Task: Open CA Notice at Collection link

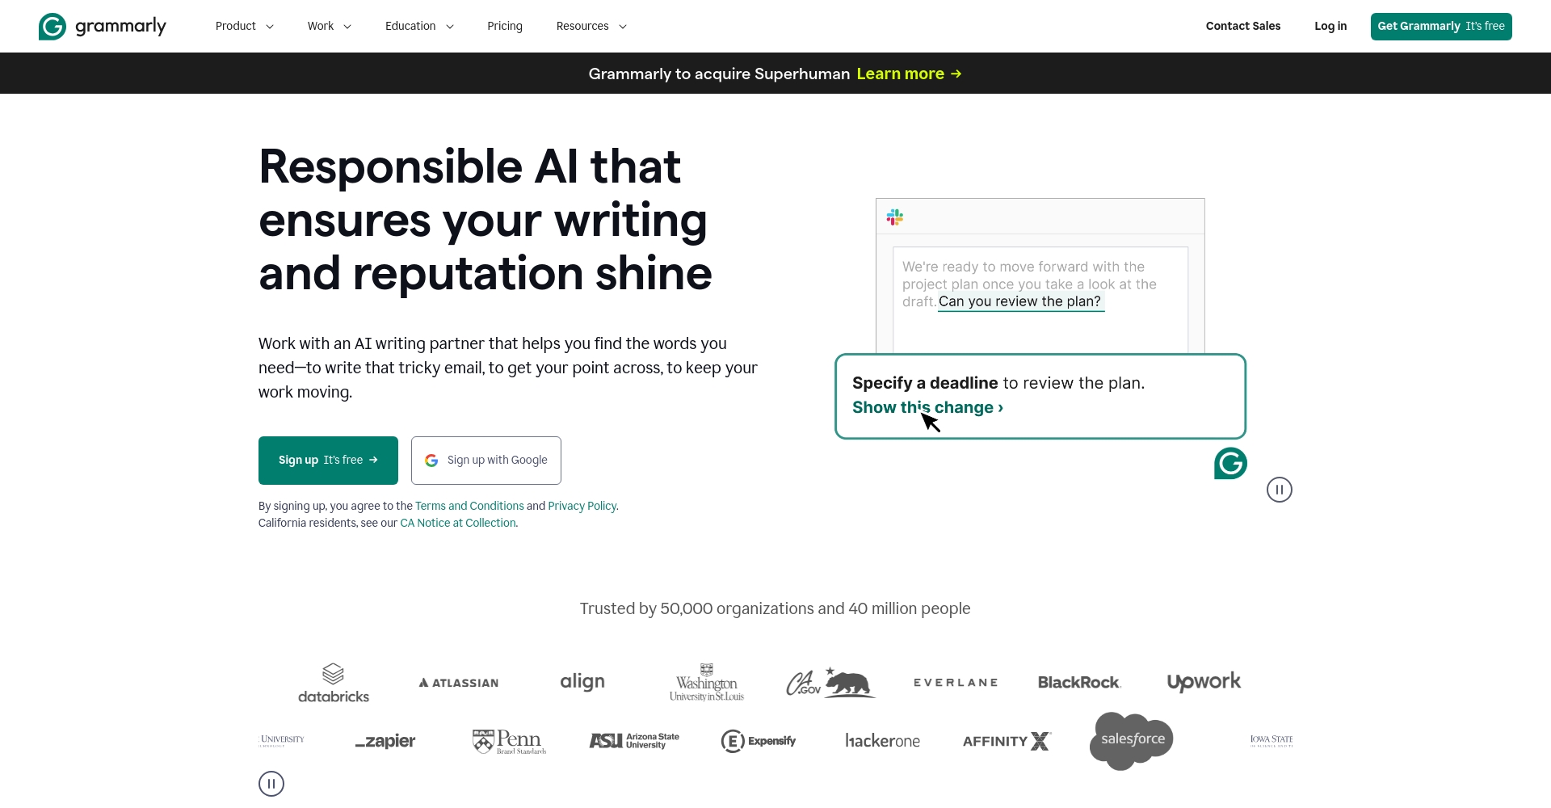Action: (458, 523)
